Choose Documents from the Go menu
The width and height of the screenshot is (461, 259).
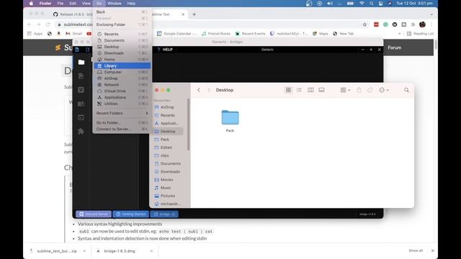coord(122,40)
